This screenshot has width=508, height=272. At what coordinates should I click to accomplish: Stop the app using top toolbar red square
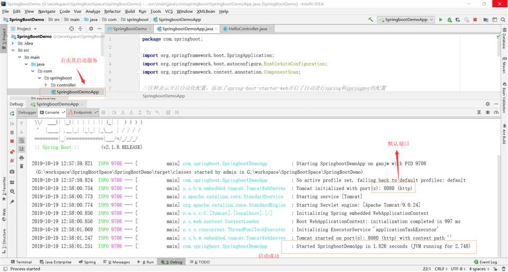pyautogui.click(x=475, y=20)
